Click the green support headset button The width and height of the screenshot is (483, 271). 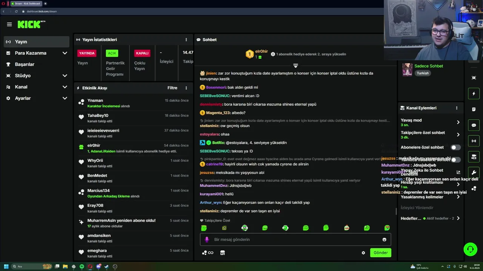[x=470, y=249]
